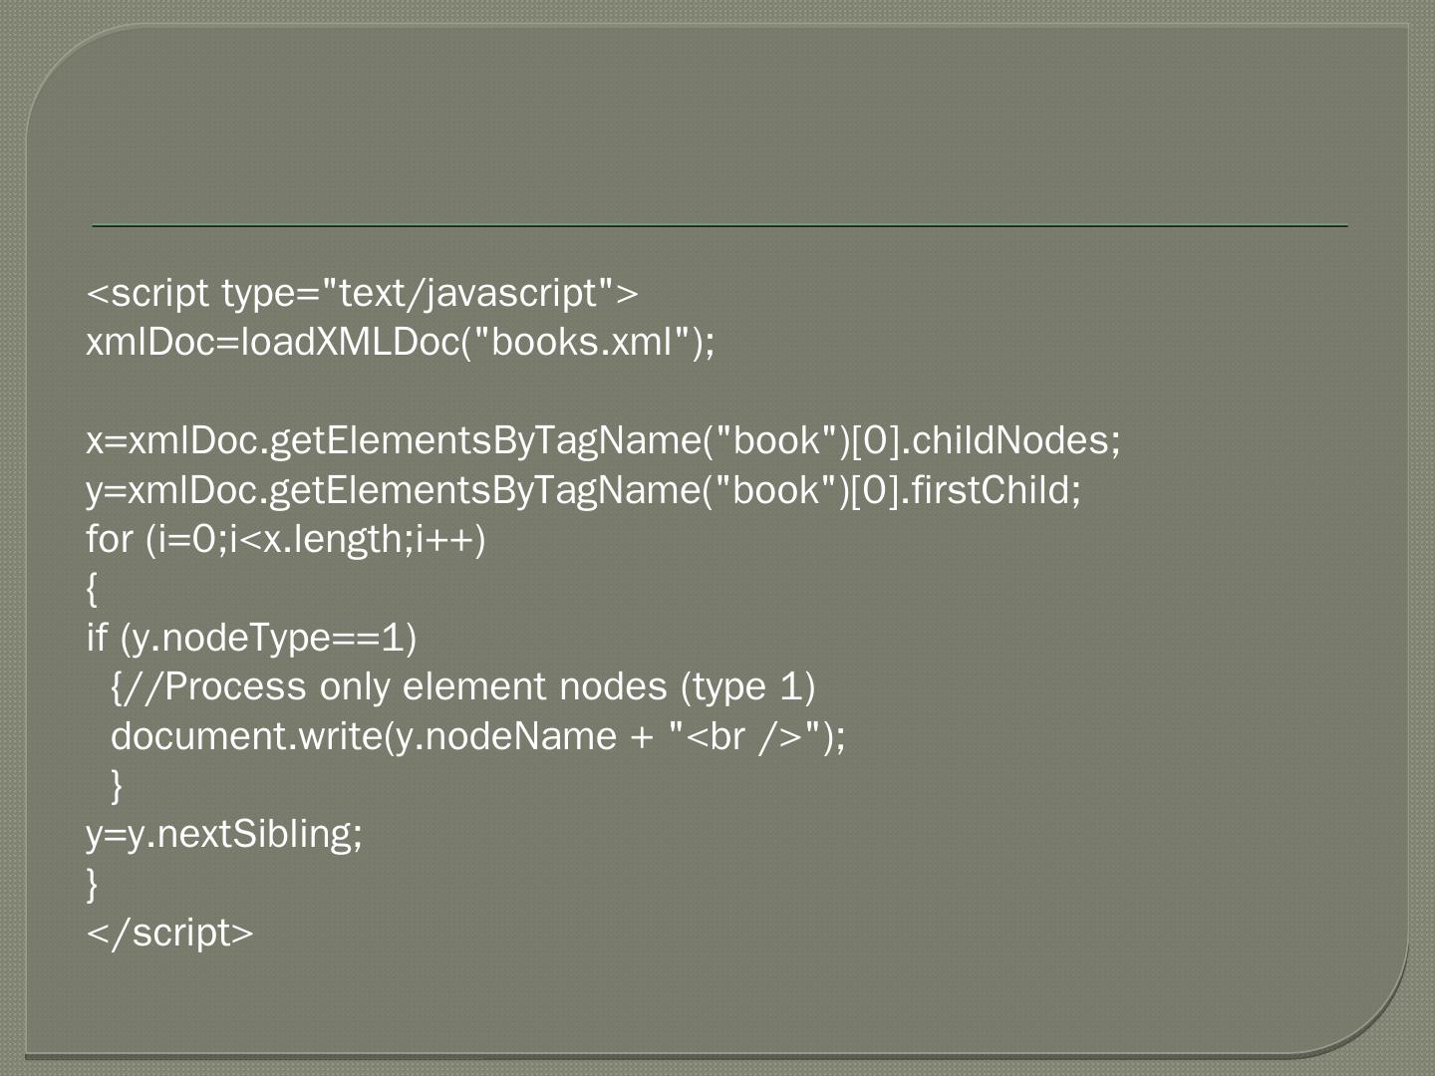This screenshot has height=1076, width=1435.
Task: Click the if (y.nodeType==1) line
Action: click(x=251, y=638)
